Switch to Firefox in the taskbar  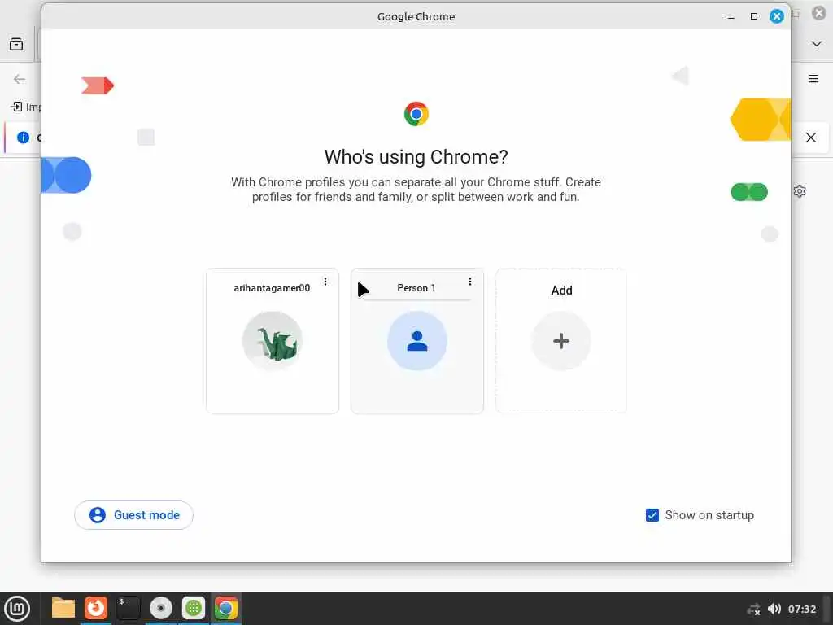pos(96,609)
